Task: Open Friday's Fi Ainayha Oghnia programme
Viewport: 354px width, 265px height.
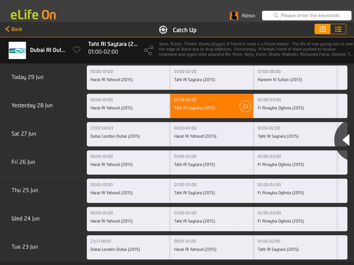Action: 295,163
